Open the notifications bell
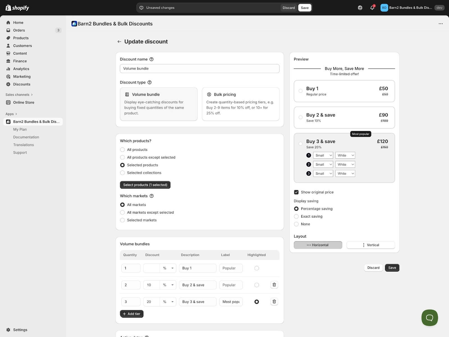The height and width of the screenshot is (337, 449). 372,8
